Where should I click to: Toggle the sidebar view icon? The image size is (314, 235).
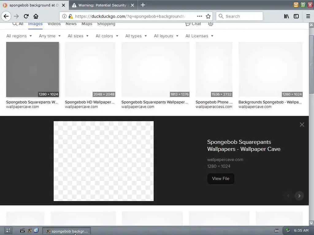[x=296, y=17]
